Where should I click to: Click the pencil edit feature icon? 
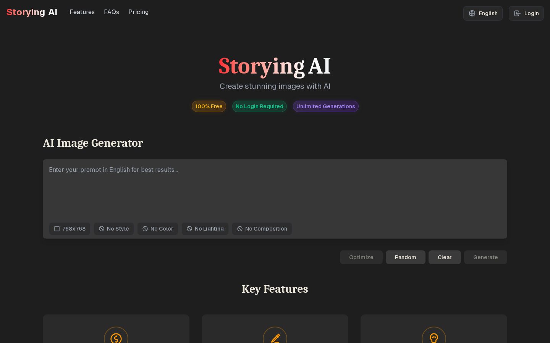275,338
